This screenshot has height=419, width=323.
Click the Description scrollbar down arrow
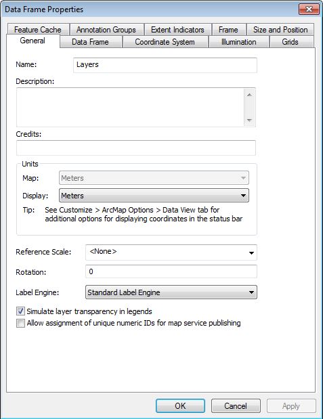pos(249,120)
